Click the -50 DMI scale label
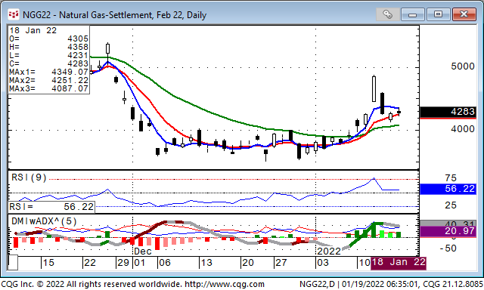Image resolution: width=484 pixels, height=290 pixels. click(x=448, y=248)
